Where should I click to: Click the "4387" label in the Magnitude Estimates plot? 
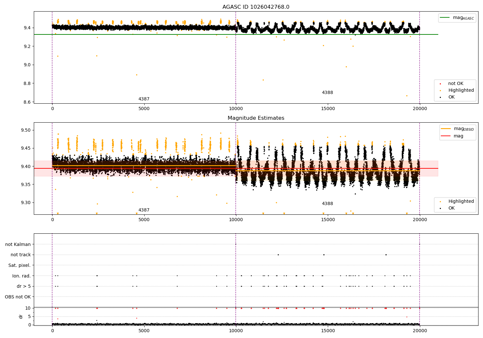[144, 210]
